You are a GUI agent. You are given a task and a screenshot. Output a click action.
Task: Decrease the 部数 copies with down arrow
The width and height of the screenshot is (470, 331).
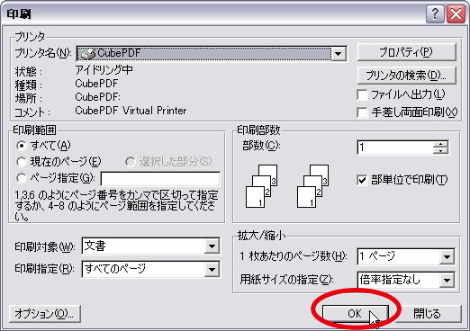click(440, 151)
